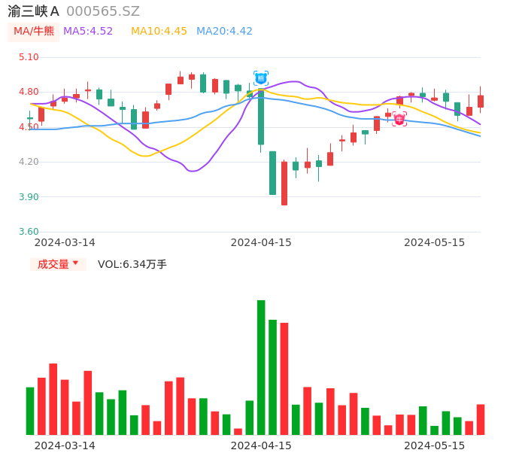Click the red arrow beside 成交量
The height and width of the screenshot is (456, 516).
click(x=75, y=263)
